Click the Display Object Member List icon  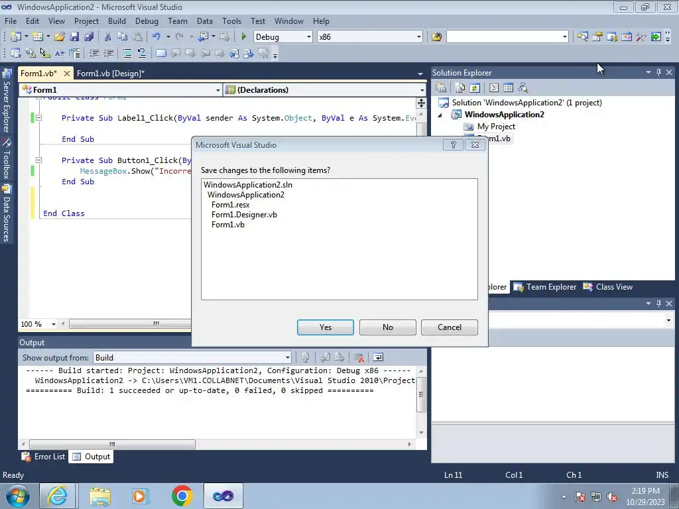pyautogui.click(x=16, y=53)
